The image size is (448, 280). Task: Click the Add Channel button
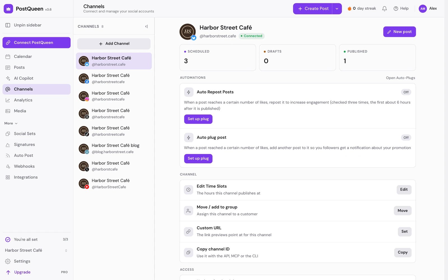pos(114,44)
